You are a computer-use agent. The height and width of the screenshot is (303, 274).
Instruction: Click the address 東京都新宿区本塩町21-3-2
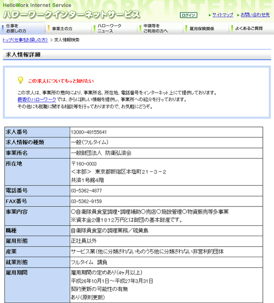(131, 172)
